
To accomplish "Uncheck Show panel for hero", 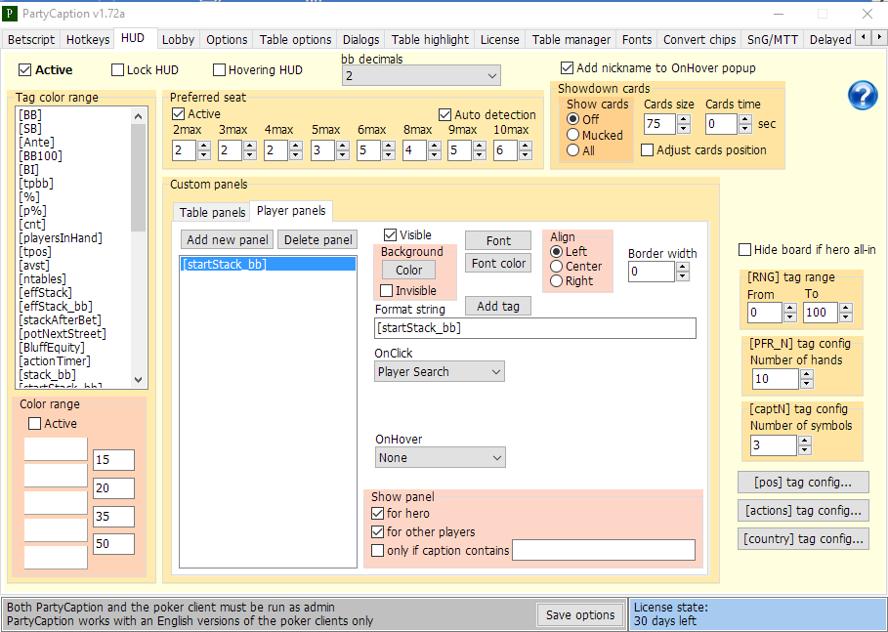I will pyautogui.click(x=378, y=513).
